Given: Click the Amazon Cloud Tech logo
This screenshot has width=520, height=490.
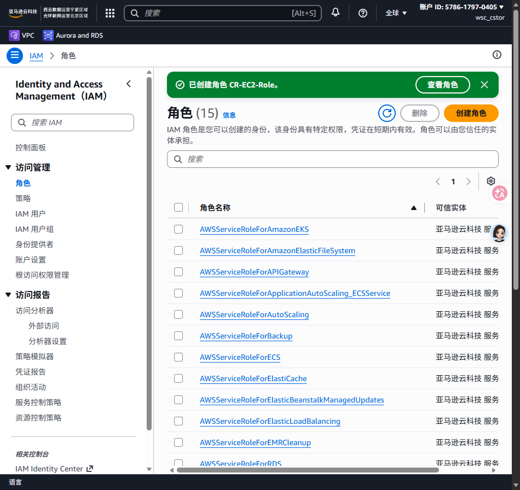Looking at the screenshot, I should point(22,13).
